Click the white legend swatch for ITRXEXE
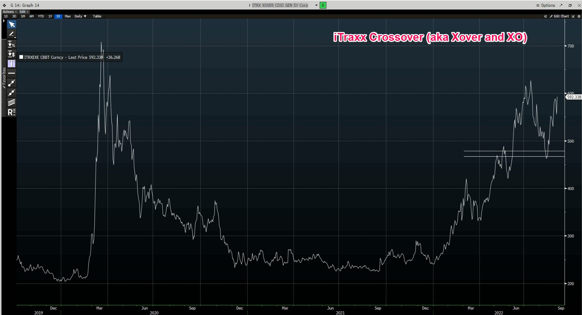The width and height of the screenshot is (582, 315). 21,57
